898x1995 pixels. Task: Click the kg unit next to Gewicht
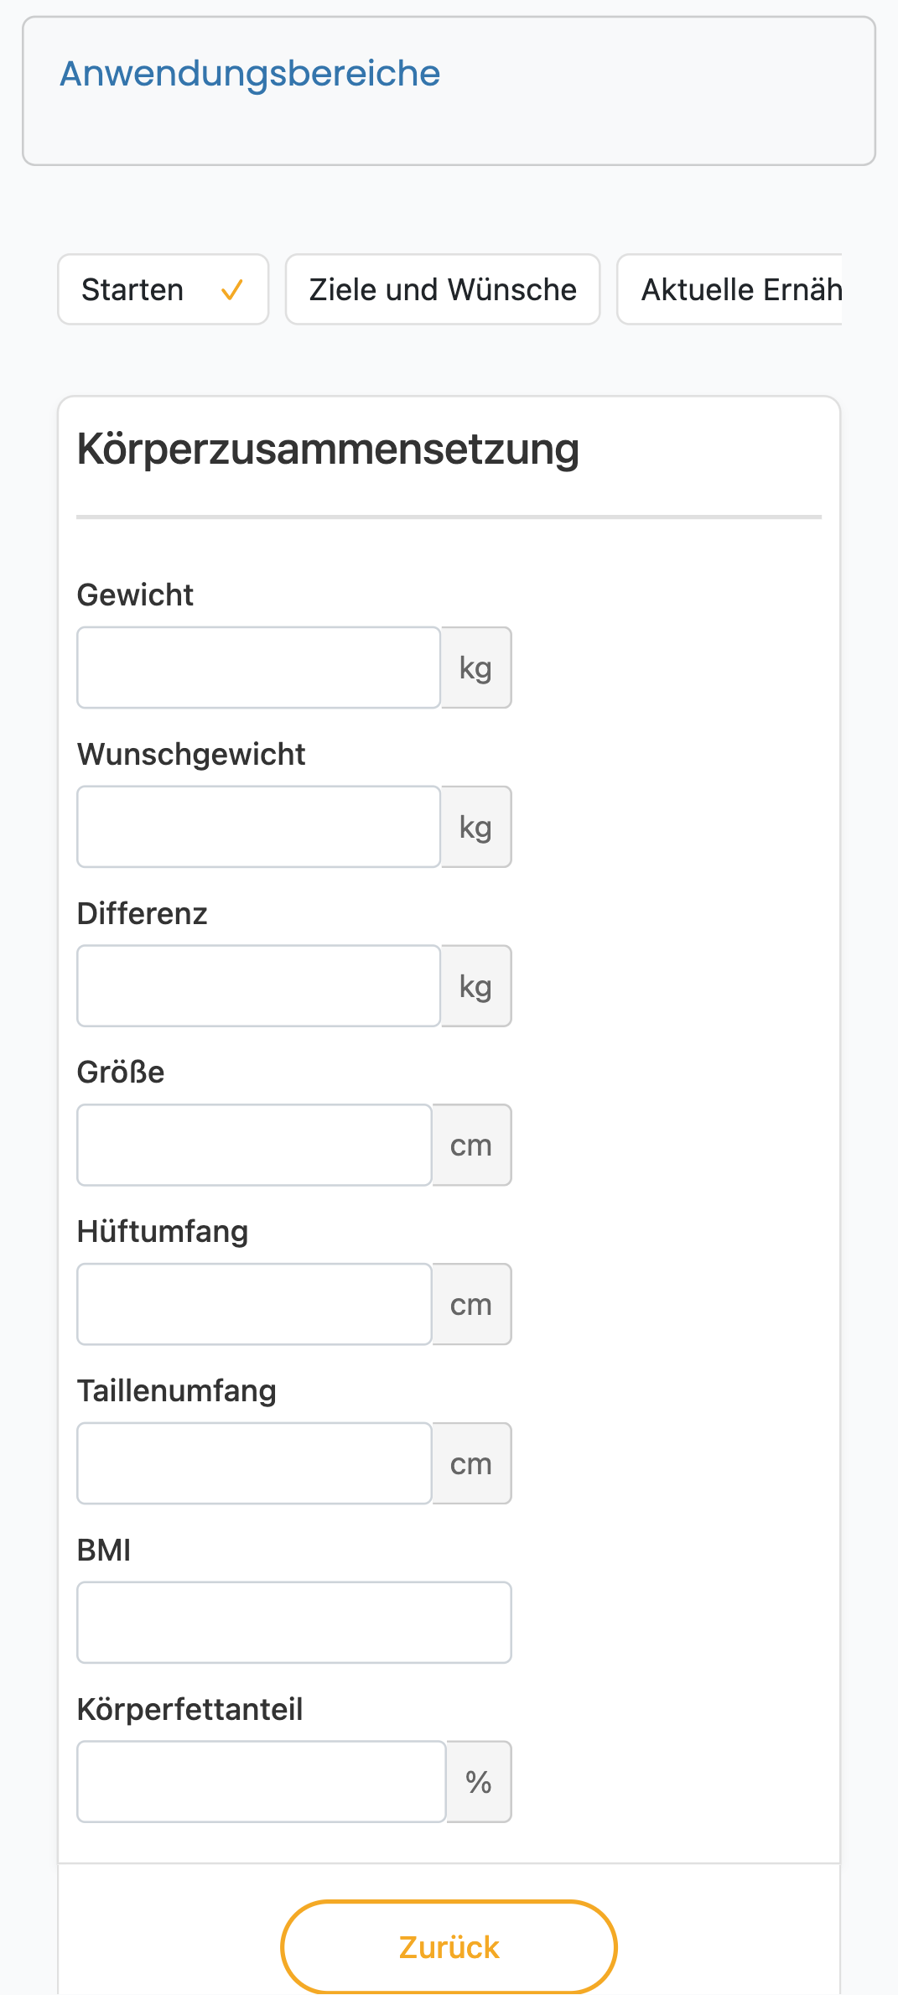[476, 668]
